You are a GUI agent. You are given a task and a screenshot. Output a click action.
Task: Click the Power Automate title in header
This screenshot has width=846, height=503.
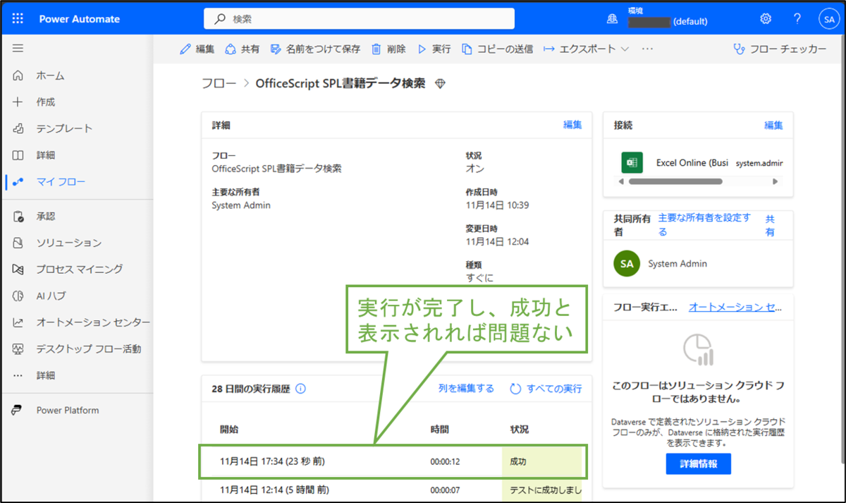tap(80, 19)
